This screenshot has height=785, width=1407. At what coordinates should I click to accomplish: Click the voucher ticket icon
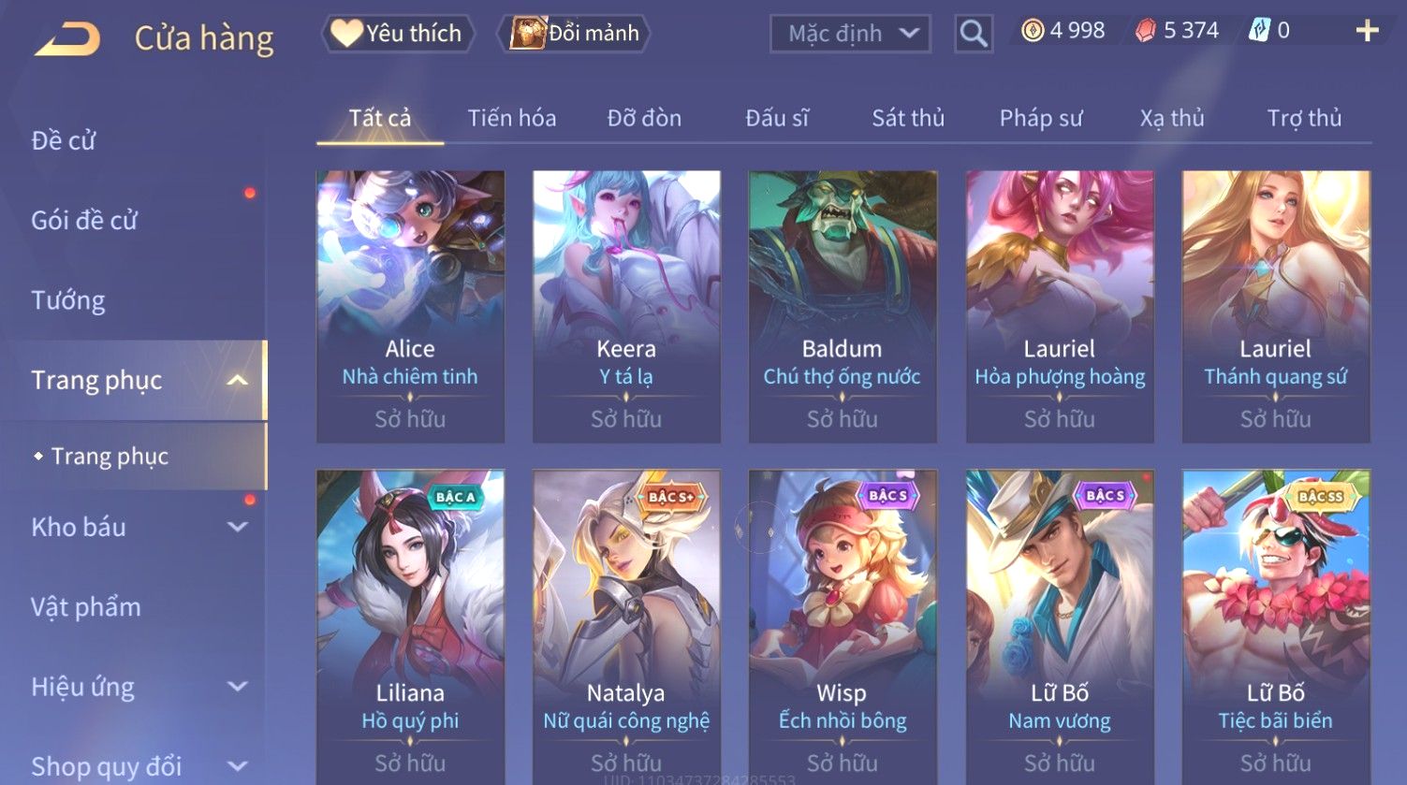[1260, 31]
